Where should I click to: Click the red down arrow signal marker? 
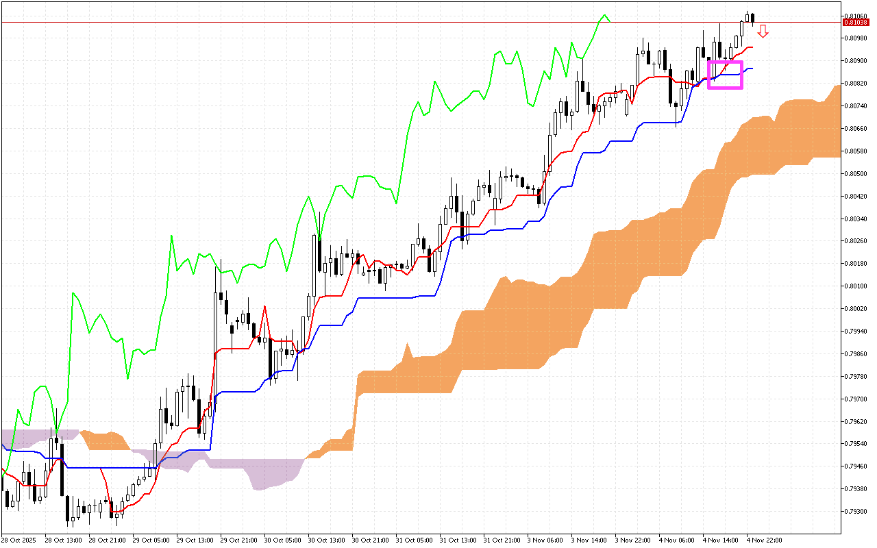(763, 32)
